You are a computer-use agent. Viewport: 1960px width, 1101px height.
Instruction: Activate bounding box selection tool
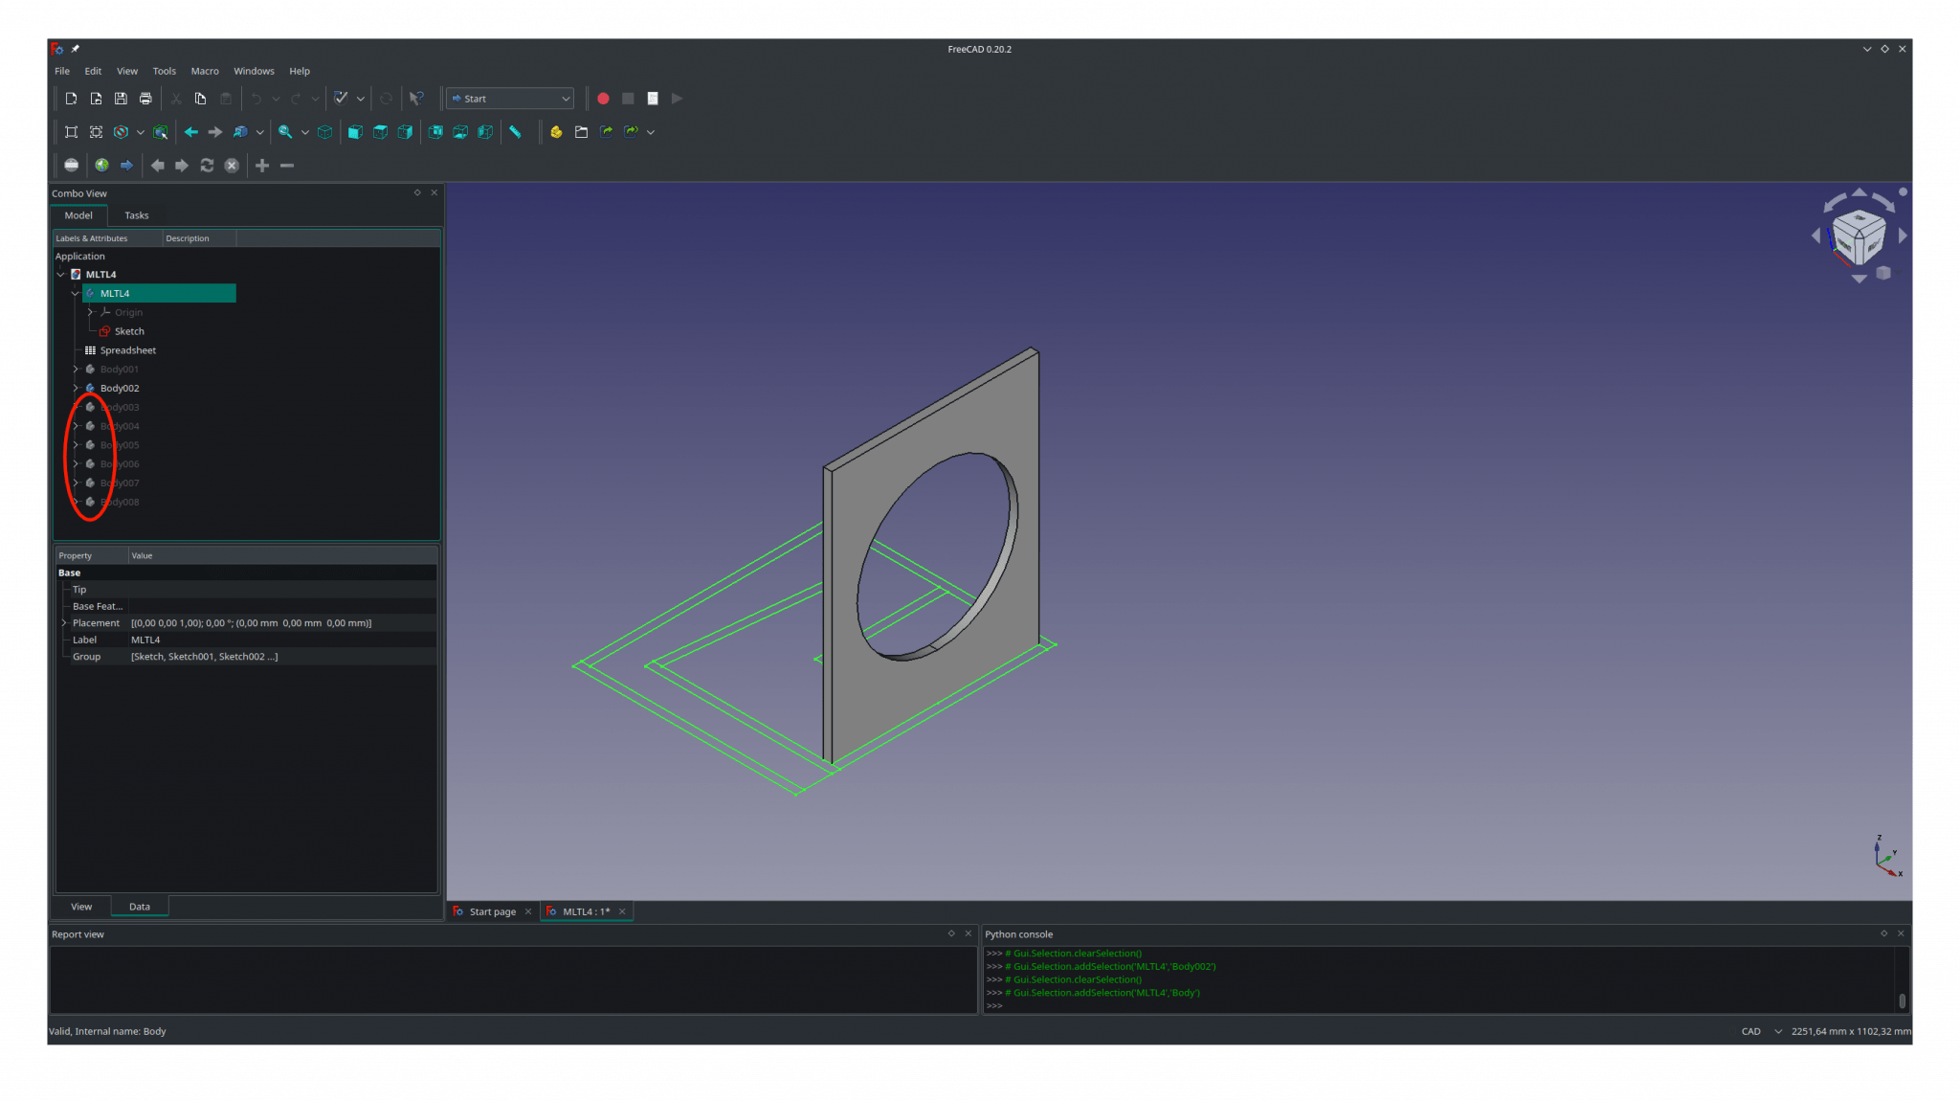click(x=161, y=132)
